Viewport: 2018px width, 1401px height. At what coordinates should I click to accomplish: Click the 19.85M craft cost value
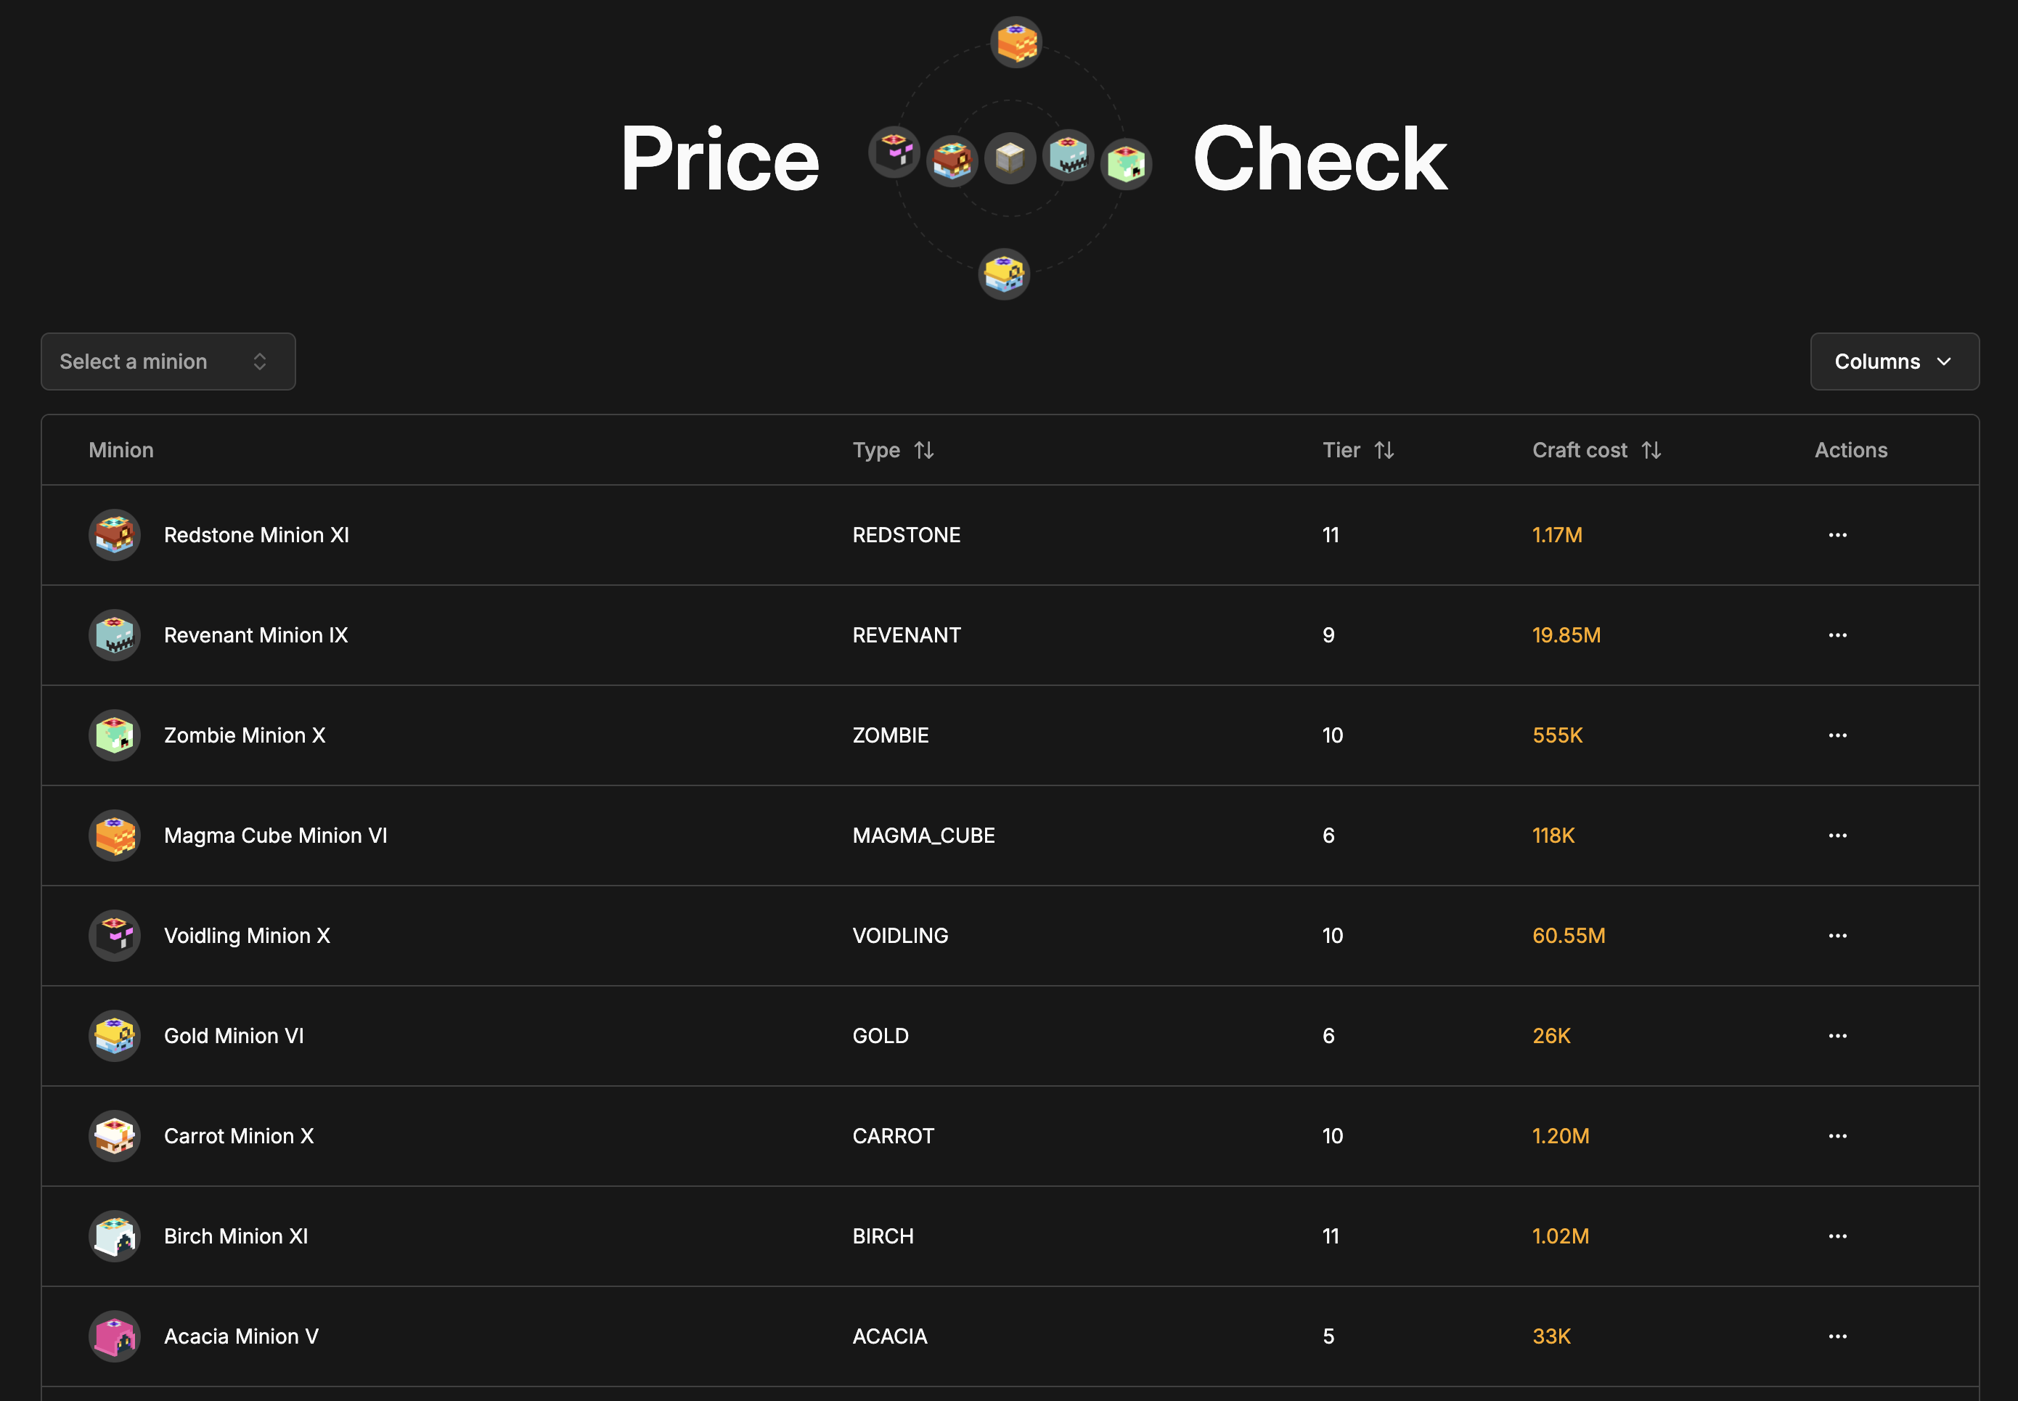point(1566,634)
